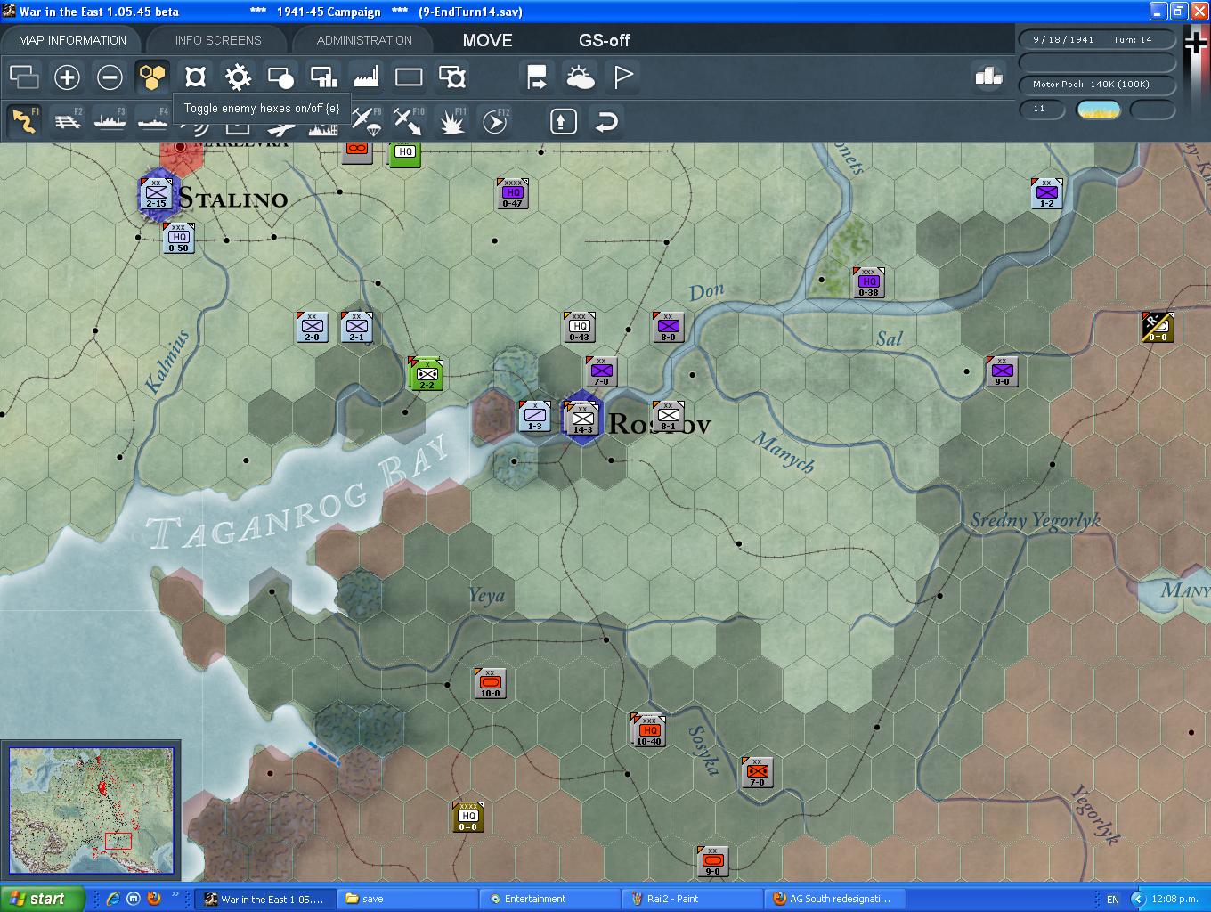
Task: Select the F2 rail mode
Action: click(67, 121)
